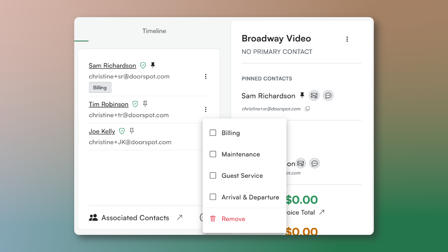This screenshot has height=252, width=448.
Task: Open Joe Kelly's contact link
Action: [x=102, y=131]
